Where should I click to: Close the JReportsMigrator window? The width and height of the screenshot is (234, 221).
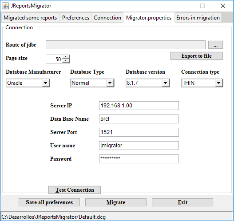click(223, 6)
